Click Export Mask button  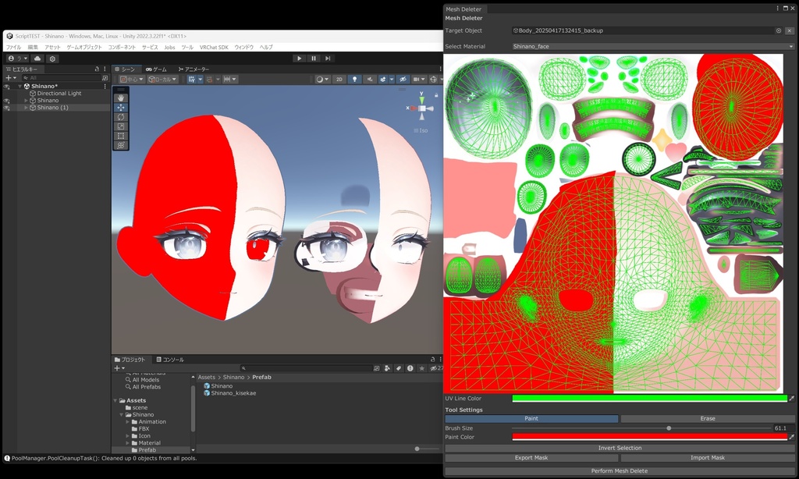(x=531, y=458)
